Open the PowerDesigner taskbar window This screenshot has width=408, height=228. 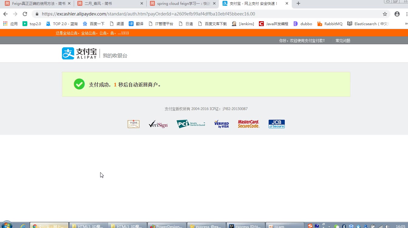click(x=167, y=226)
